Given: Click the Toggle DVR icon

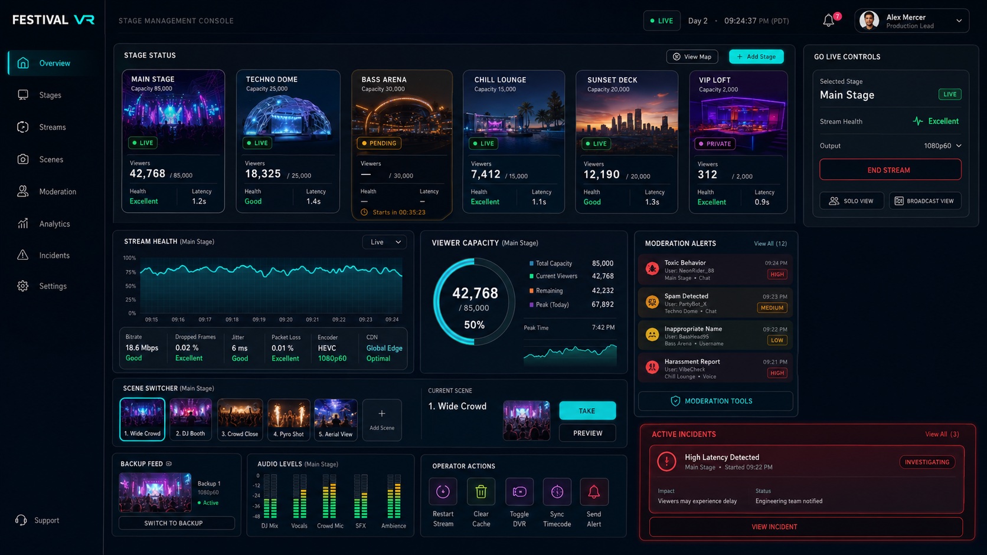Looking at the screenshot, I should [x=519, y=491].
